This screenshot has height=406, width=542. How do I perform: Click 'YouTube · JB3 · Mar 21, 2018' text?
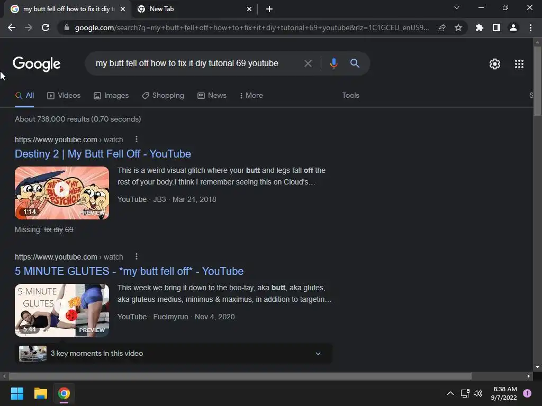coord(167,199)
